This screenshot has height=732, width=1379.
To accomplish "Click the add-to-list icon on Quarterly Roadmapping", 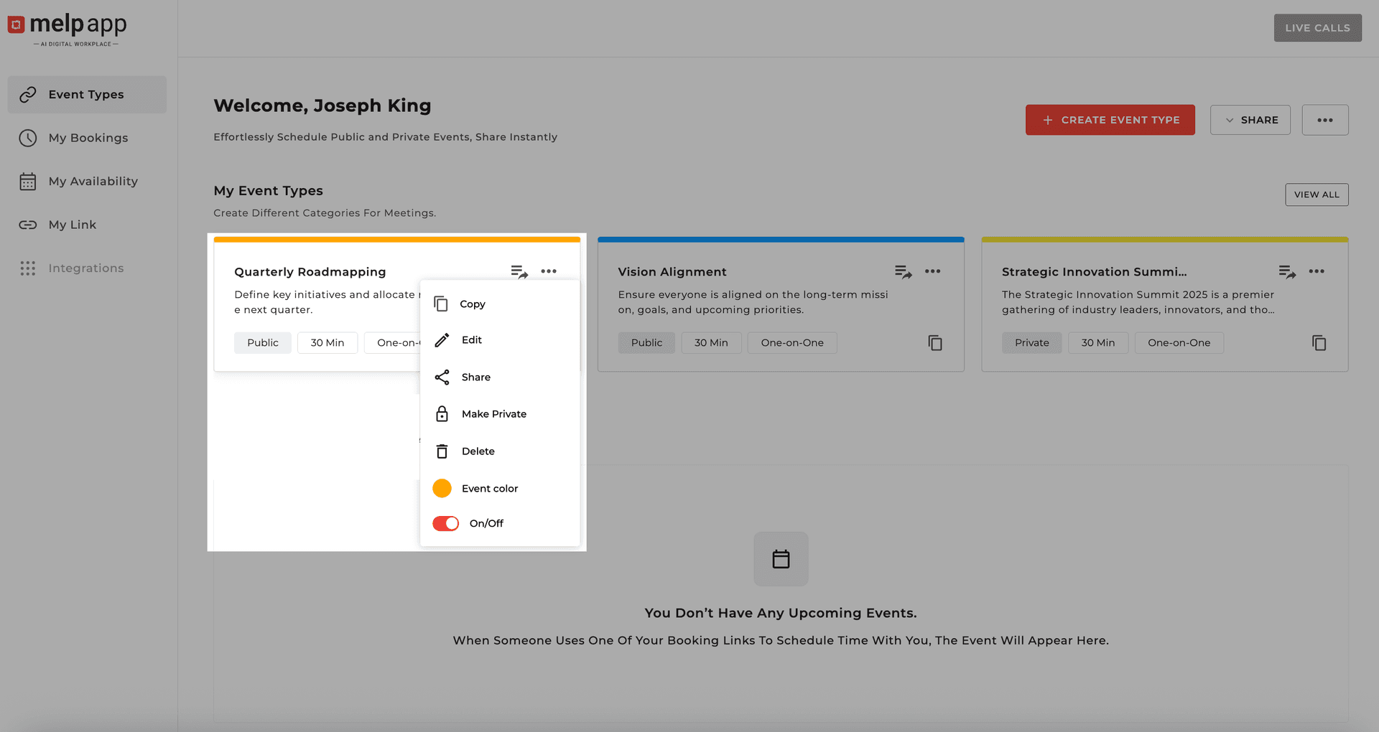I will click(x=519, y=271).
